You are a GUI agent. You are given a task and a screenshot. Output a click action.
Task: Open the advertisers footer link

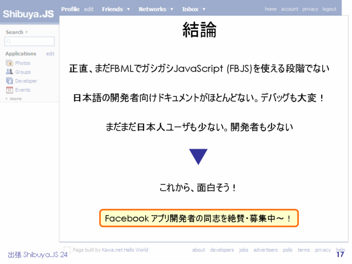265,250
